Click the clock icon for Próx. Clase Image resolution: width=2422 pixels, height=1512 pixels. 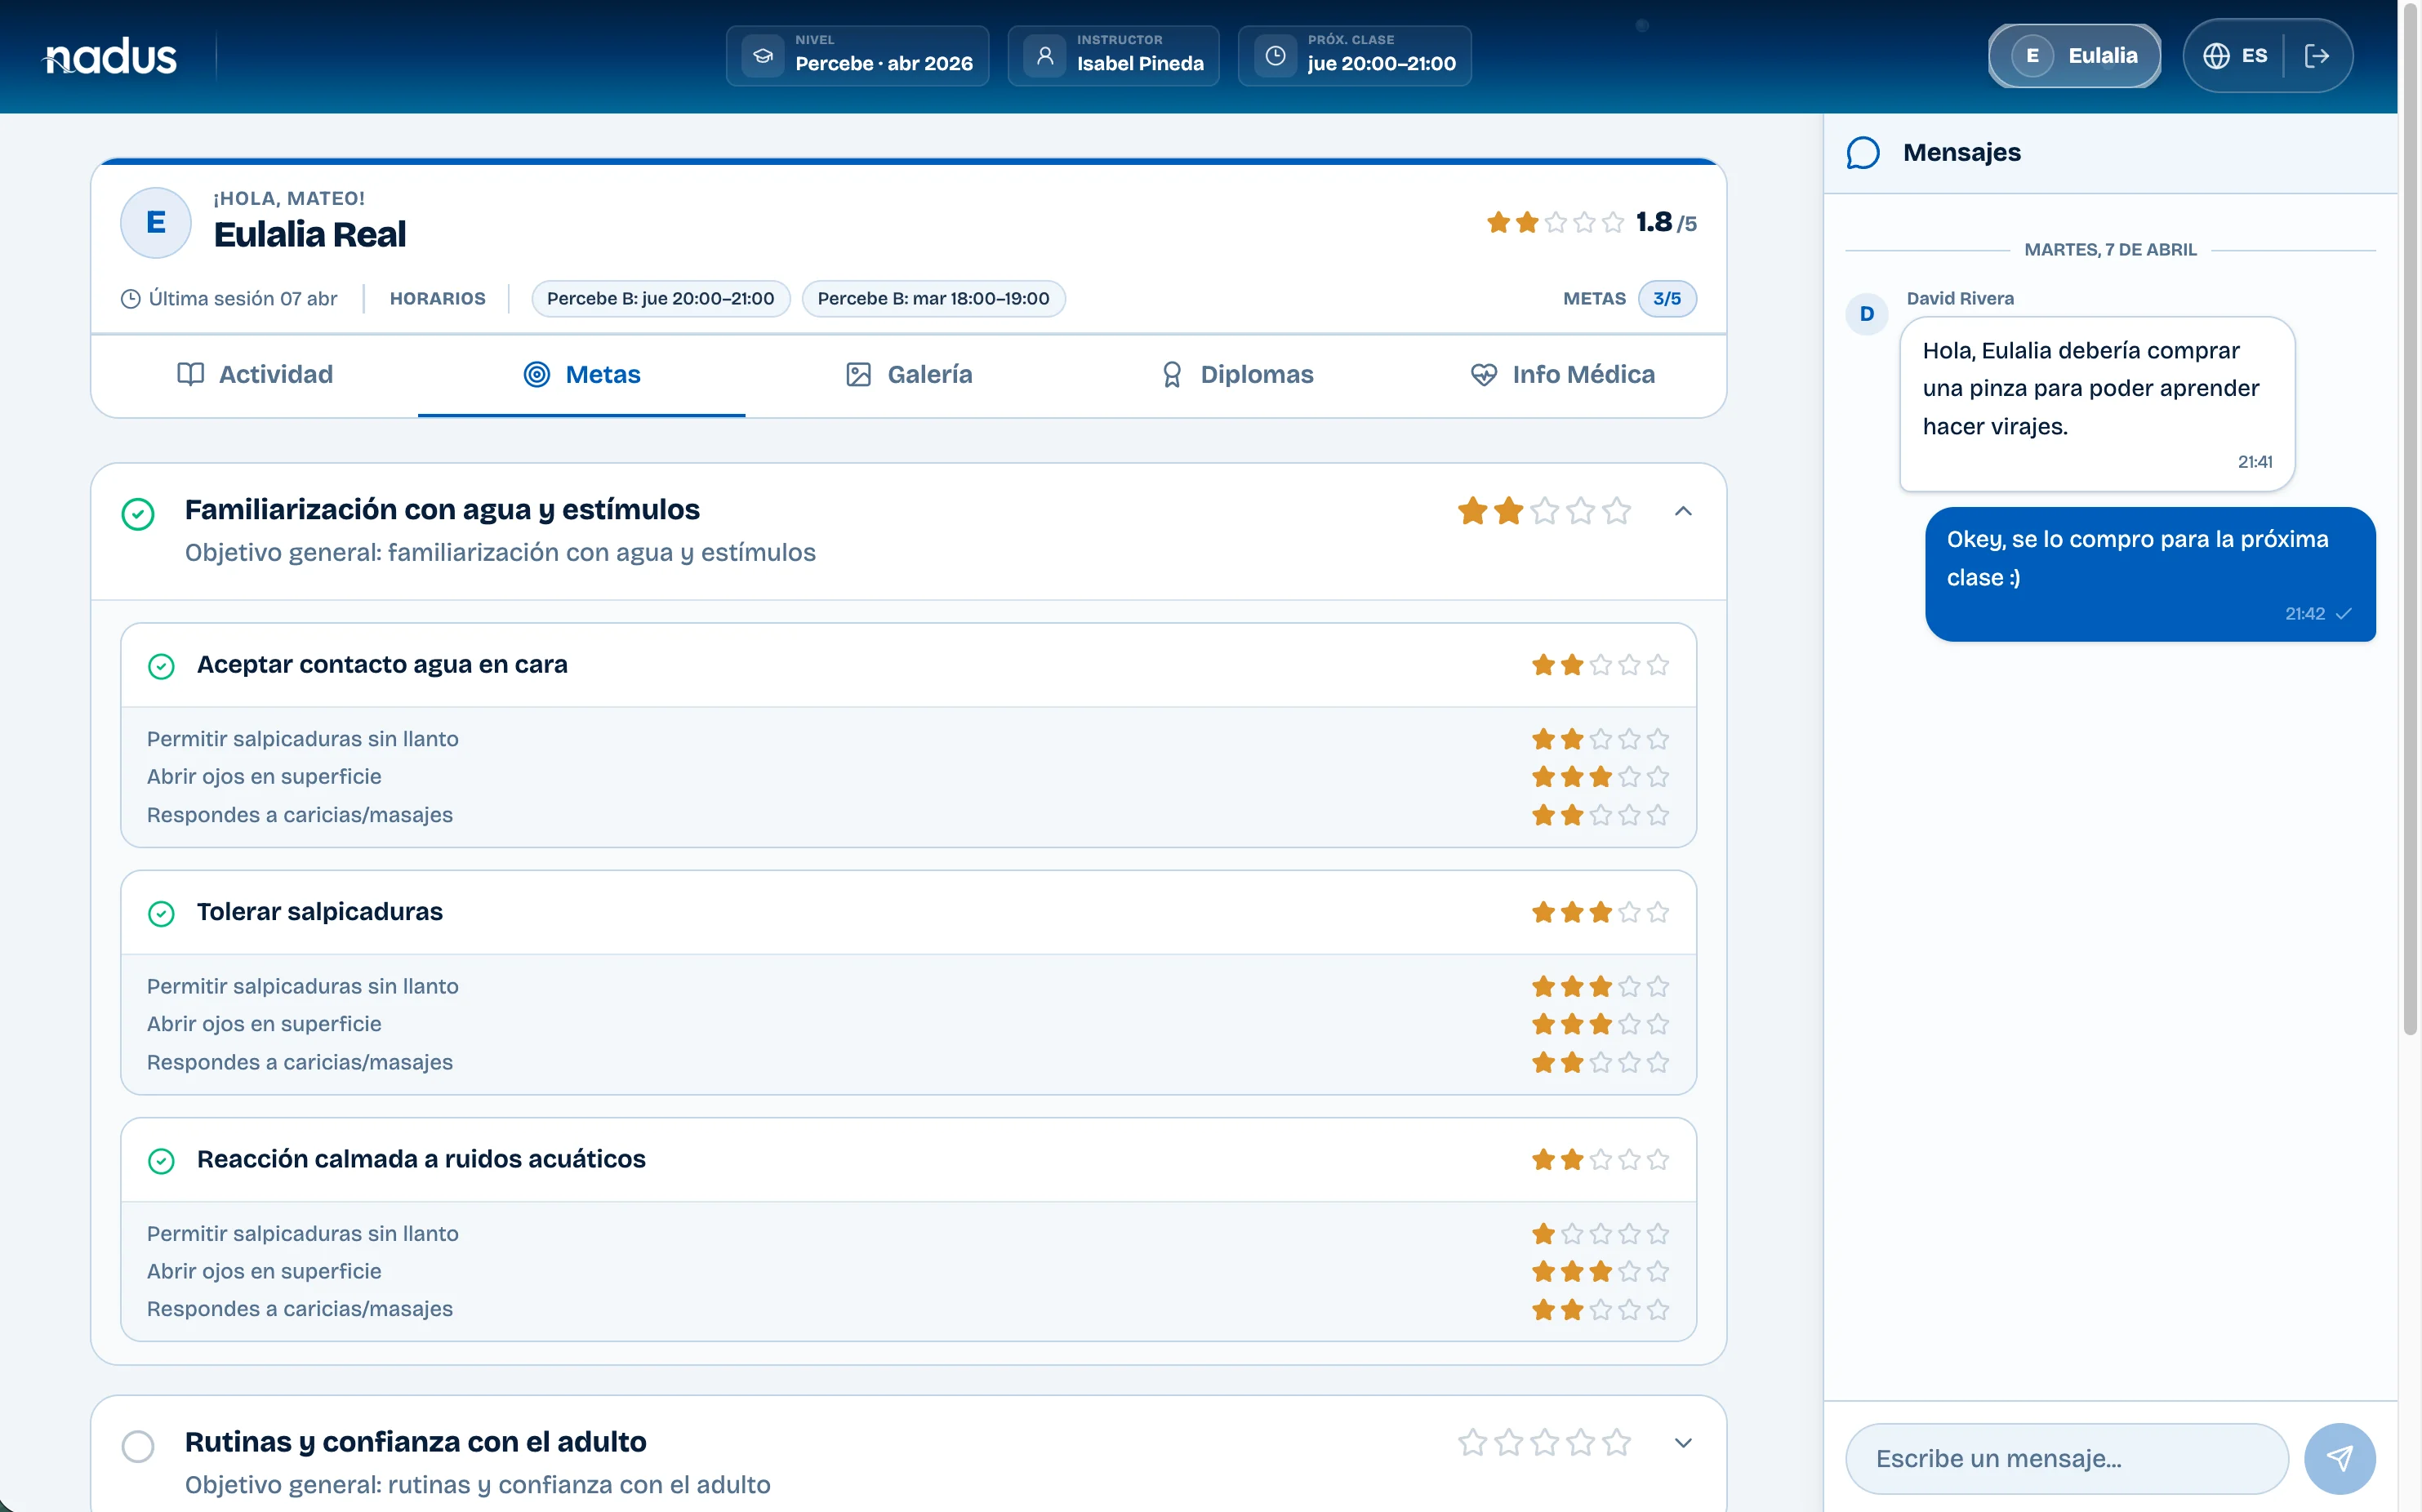tap(1275, 56)
